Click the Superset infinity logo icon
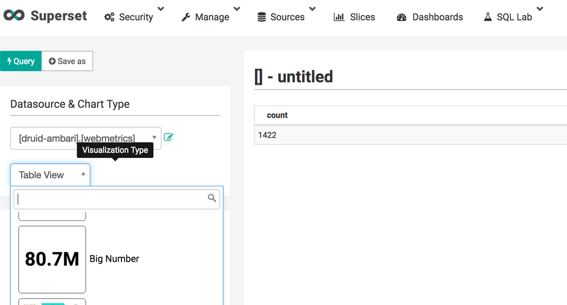The image size is (567, 305). 14,16
